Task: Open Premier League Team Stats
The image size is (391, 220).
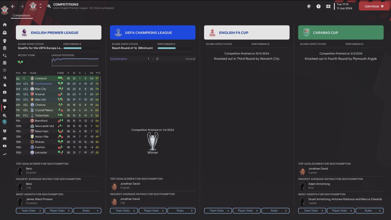Action: coord(30,211)
